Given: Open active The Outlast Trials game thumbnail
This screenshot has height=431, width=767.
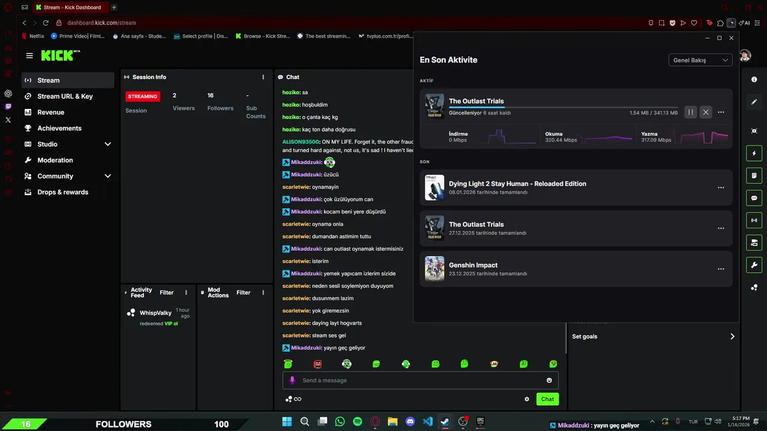Looking at the screenshot, I should pos(434,106).
